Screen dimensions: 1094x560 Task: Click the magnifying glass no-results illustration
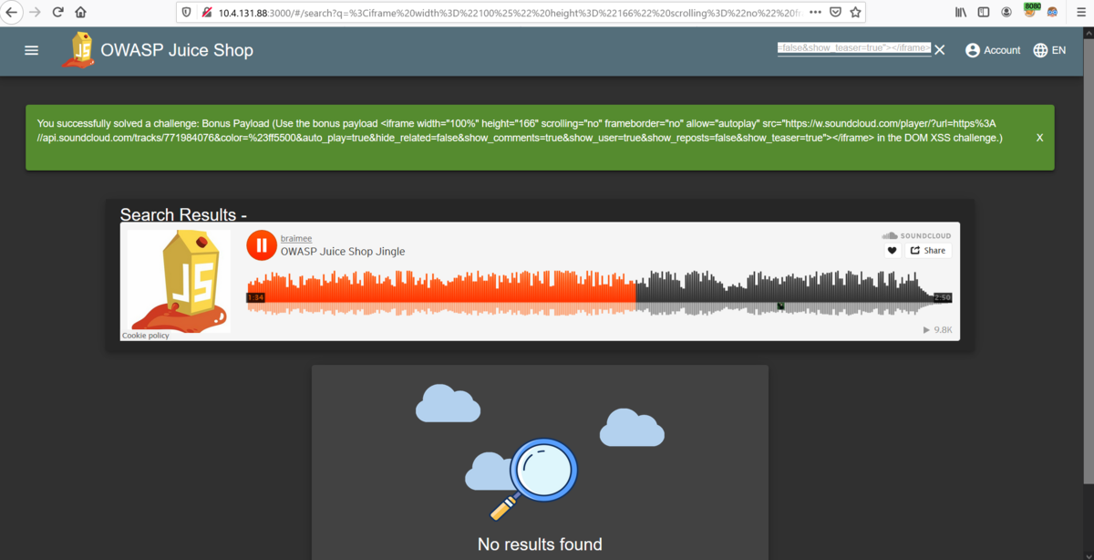pos(538,454)
